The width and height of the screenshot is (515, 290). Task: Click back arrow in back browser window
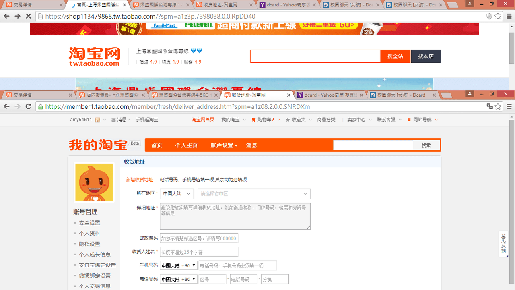[x=6, y=16]
